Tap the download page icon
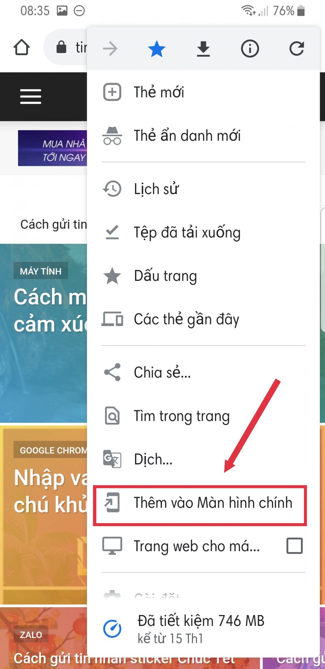 pos(203,49)
